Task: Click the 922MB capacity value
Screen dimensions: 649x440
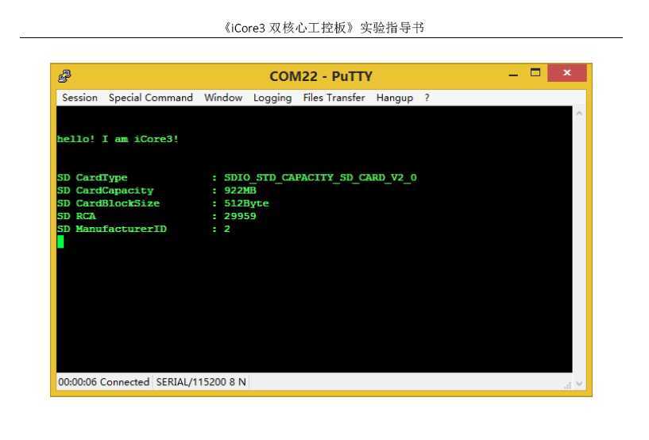Action: tap(240, 191)
